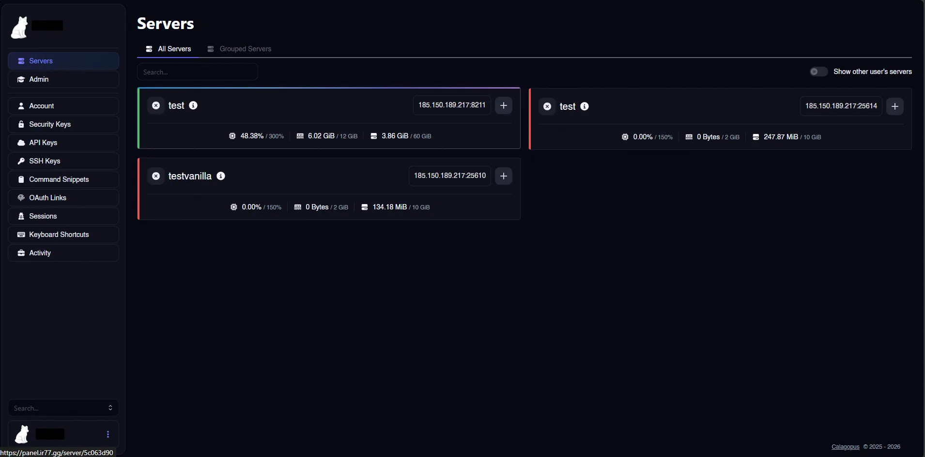Click the plus icon on testvanilla server card
Viewport: 925px width, 457px height.
[503, 176]
